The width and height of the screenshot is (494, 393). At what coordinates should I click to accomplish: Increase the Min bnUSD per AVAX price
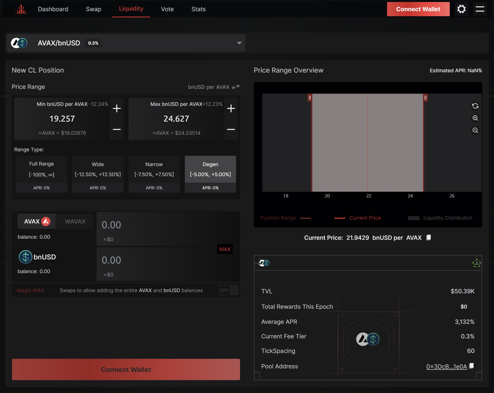click(117, 108)
